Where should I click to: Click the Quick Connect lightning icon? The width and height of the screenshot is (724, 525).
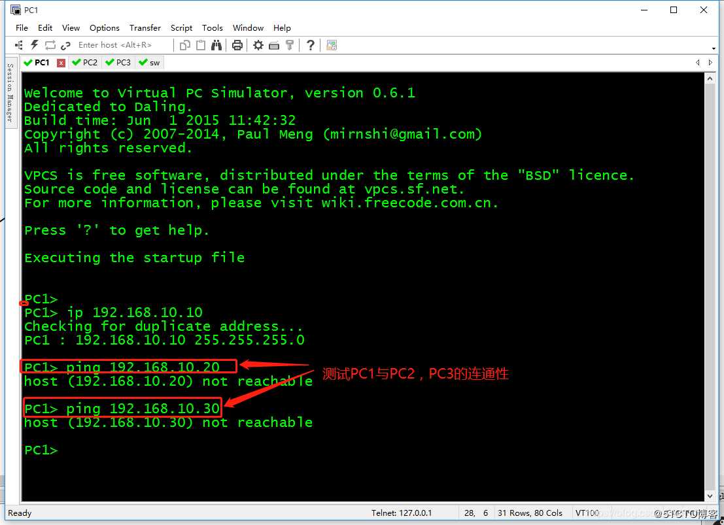[34, 45]
